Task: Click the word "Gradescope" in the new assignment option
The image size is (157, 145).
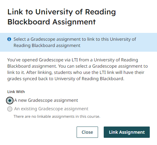Action: tap(40, 100)
